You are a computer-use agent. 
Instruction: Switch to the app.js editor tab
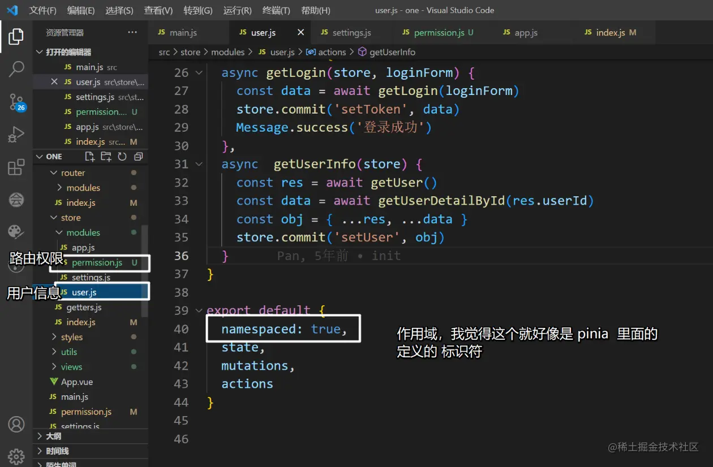526,32
